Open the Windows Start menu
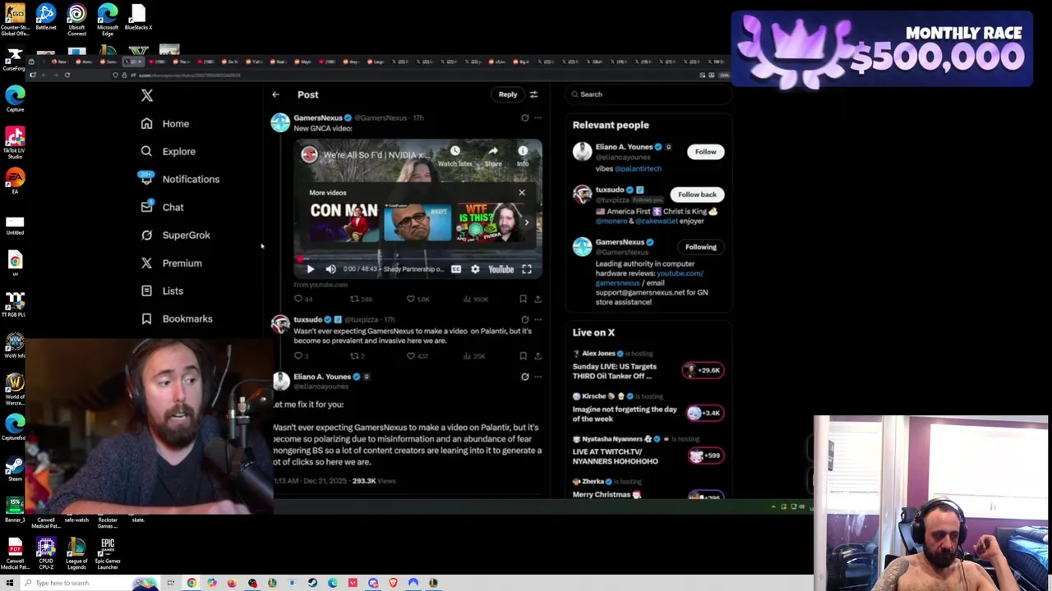Screen dimensions: 1052x591 [10, 583]
